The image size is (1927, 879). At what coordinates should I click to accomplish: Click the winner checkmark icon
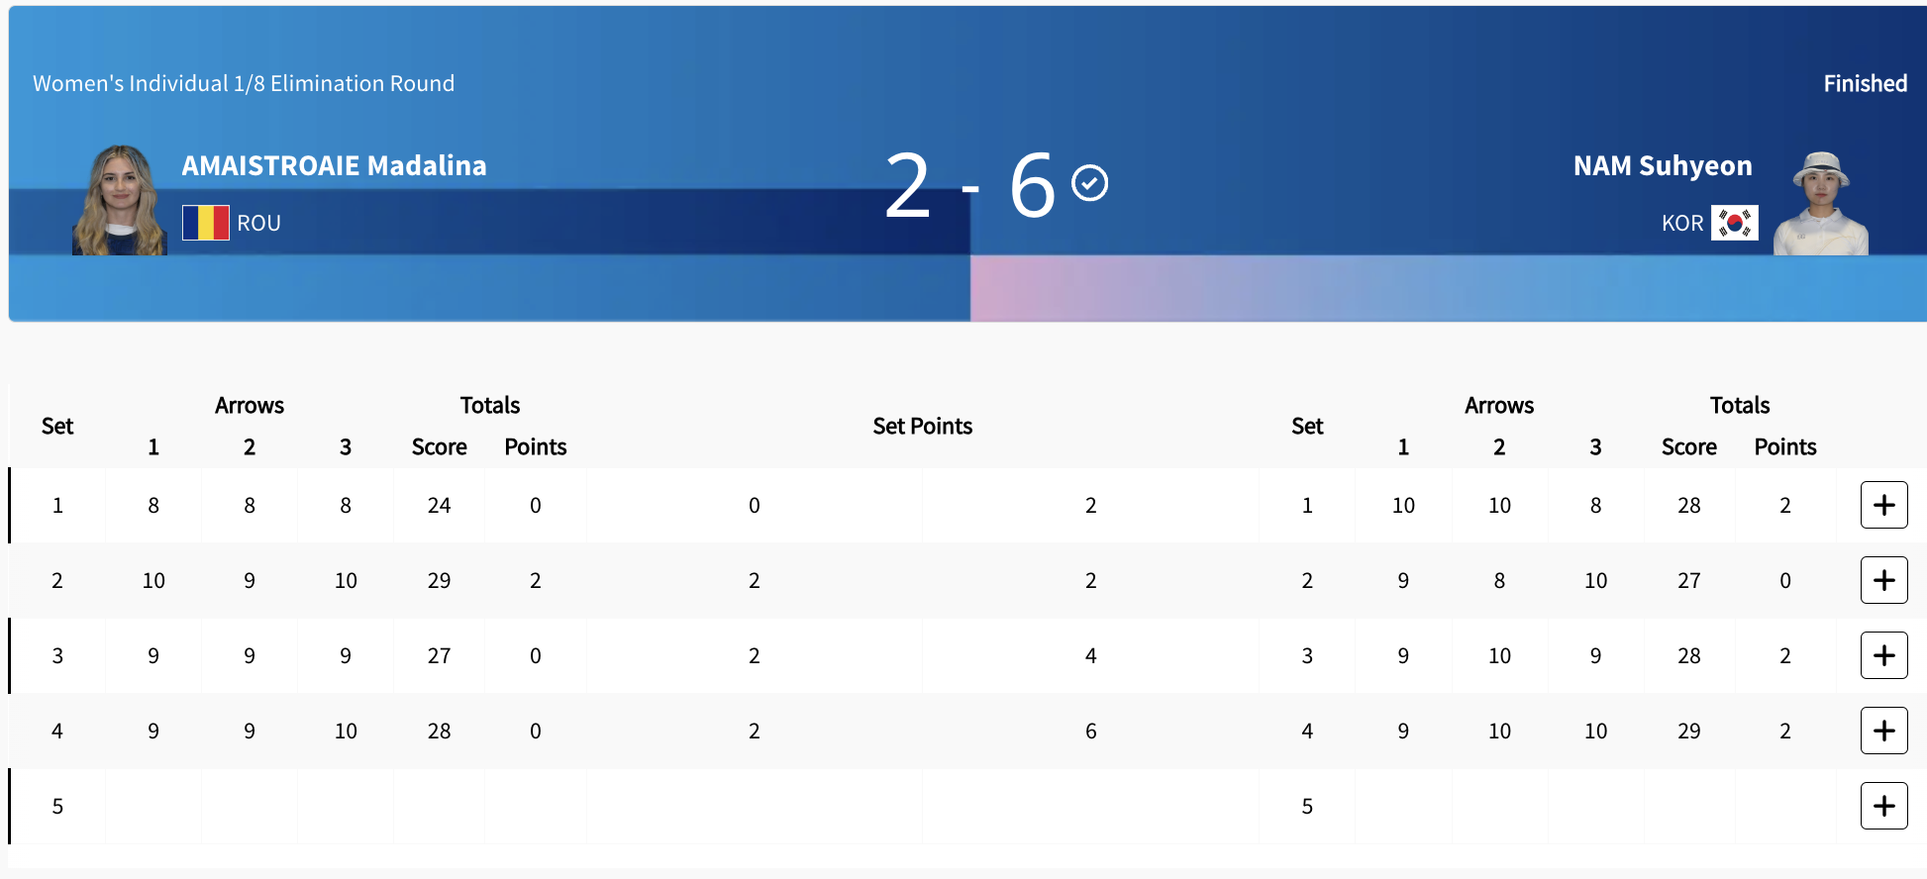coord(1090,183)
